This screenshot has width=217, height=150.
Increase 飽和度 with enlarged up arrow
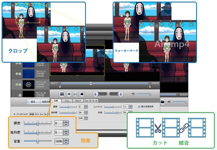pos(66,131)
